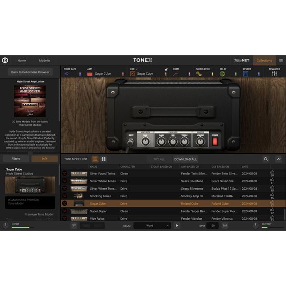Screen dimensions: 286x286
Task: Click the Download All button
Action: pos(185,159)
